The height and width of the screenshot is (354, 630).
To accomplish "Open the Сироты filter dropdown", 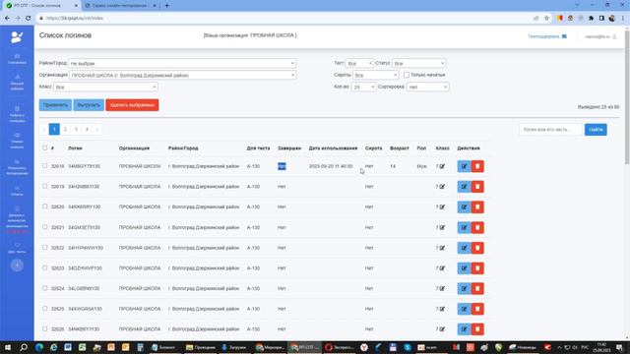I will [375, 75].
